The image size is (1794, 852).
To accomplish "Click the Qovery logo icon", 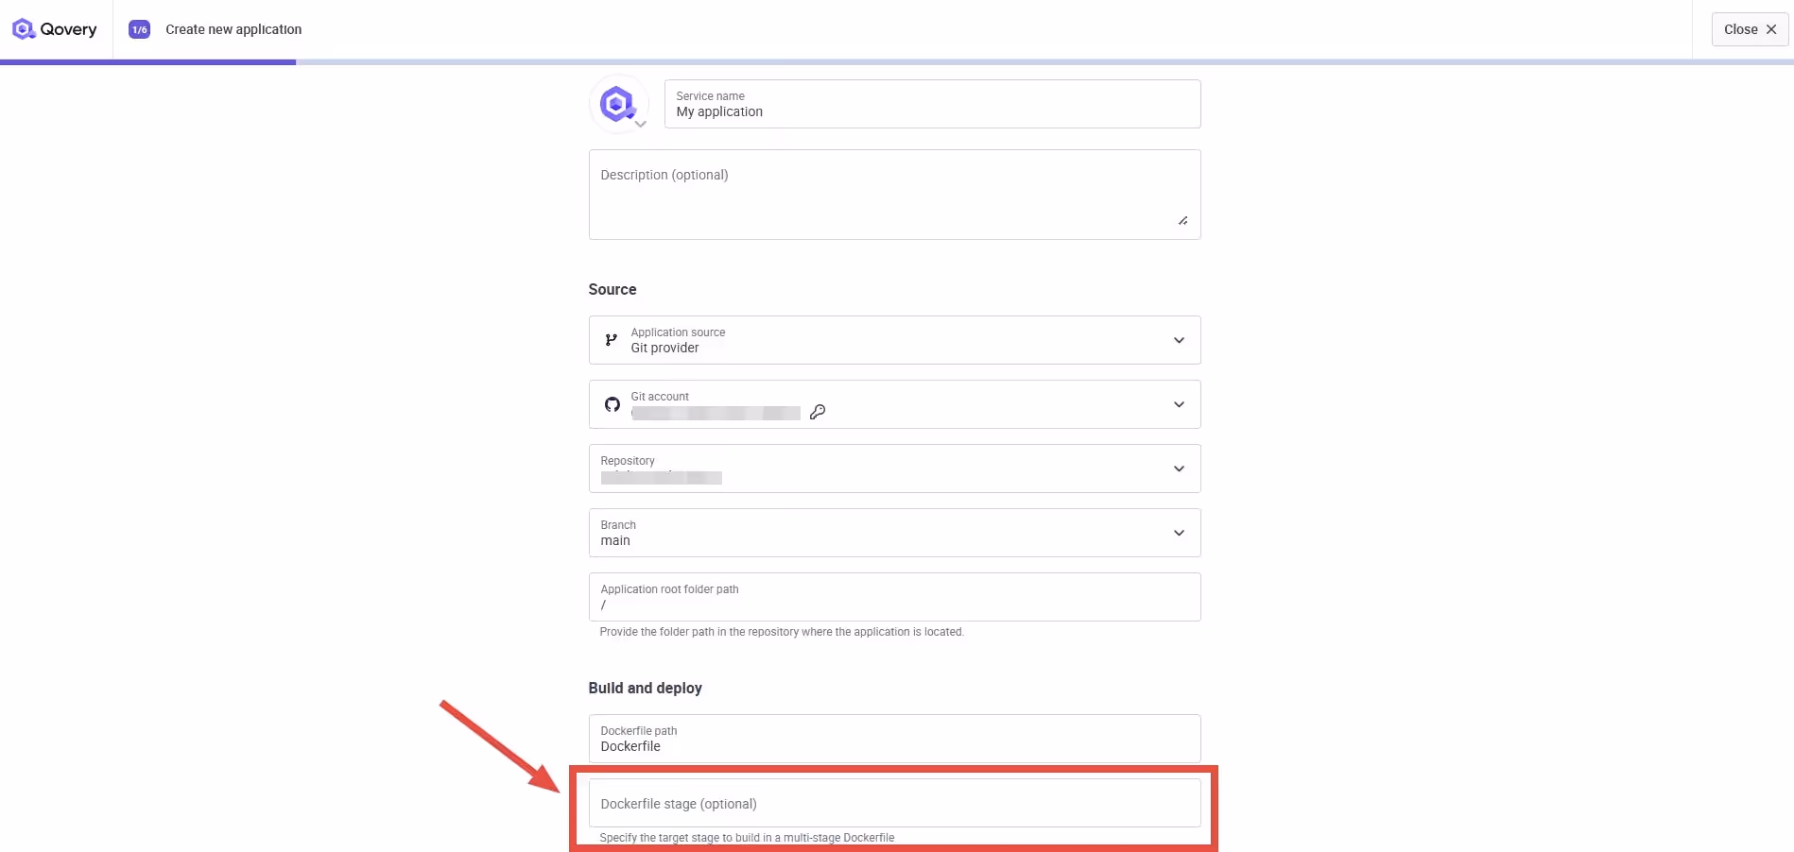I will (23, 28).
